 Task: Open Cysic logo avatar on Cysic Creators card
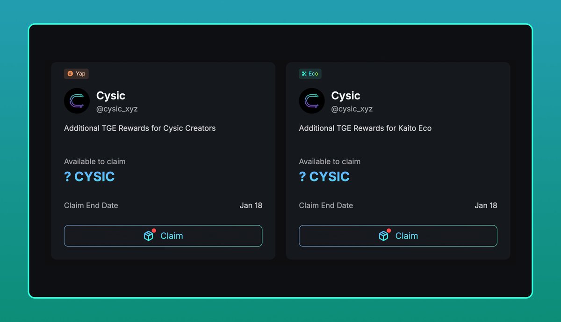point(77,101)
